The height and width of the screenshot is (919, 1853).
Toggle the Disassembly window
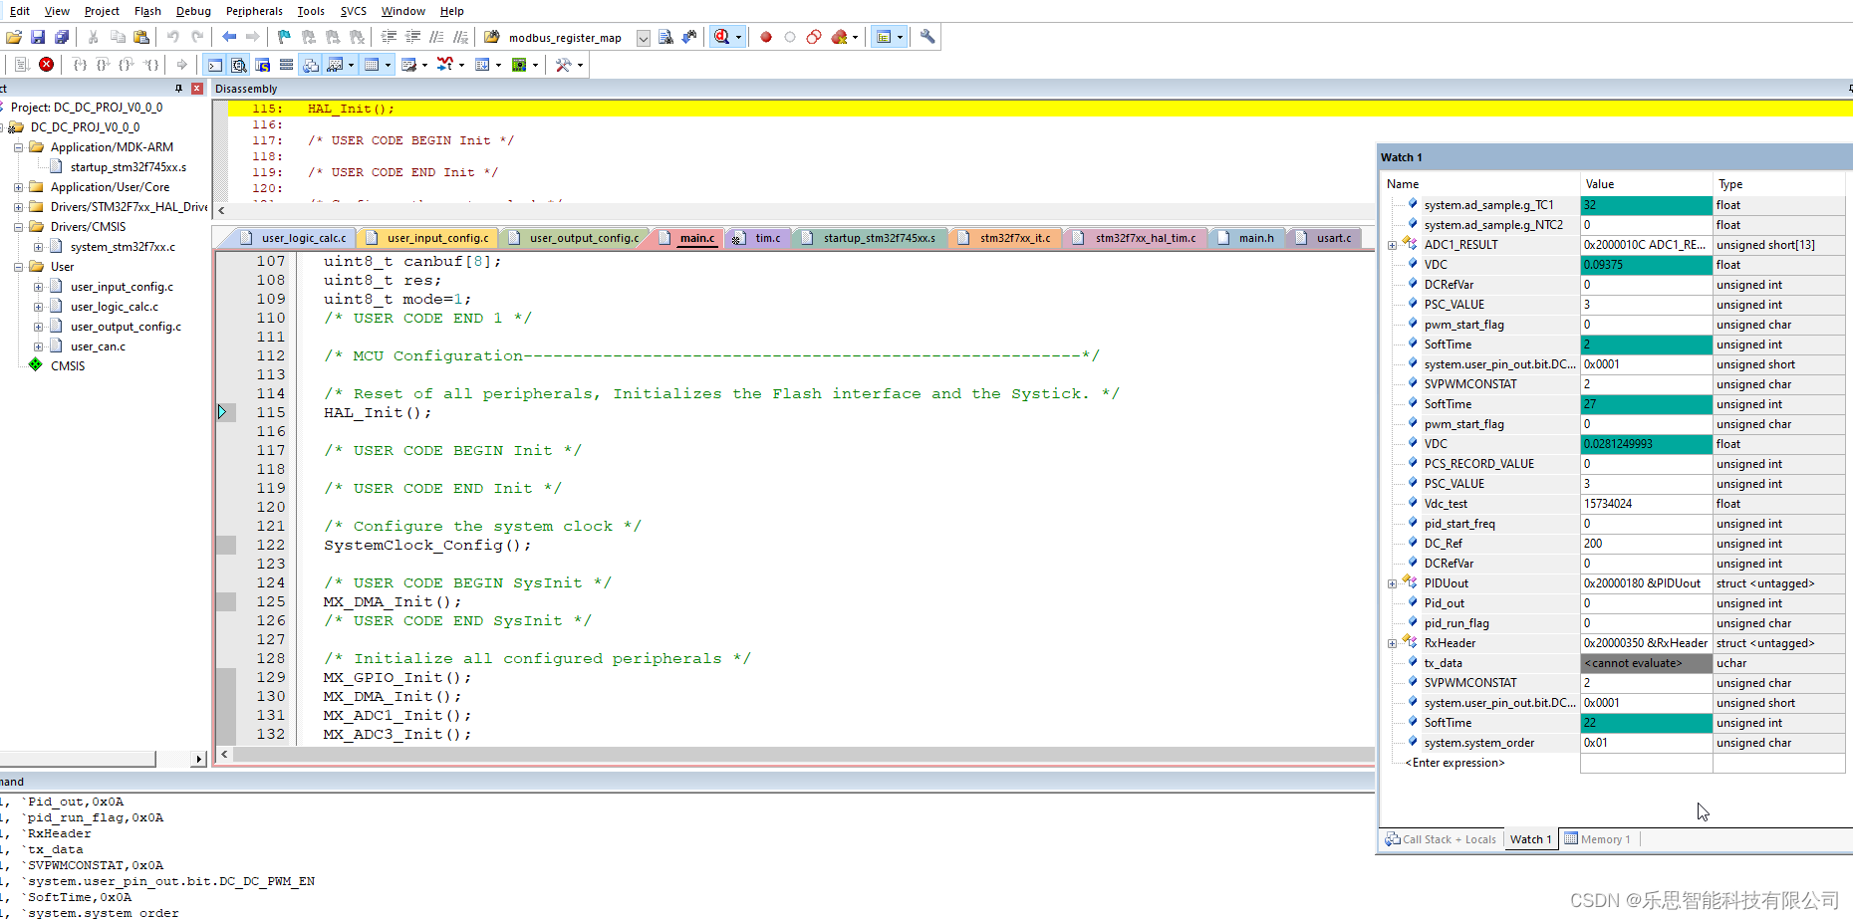click(239, 65)
